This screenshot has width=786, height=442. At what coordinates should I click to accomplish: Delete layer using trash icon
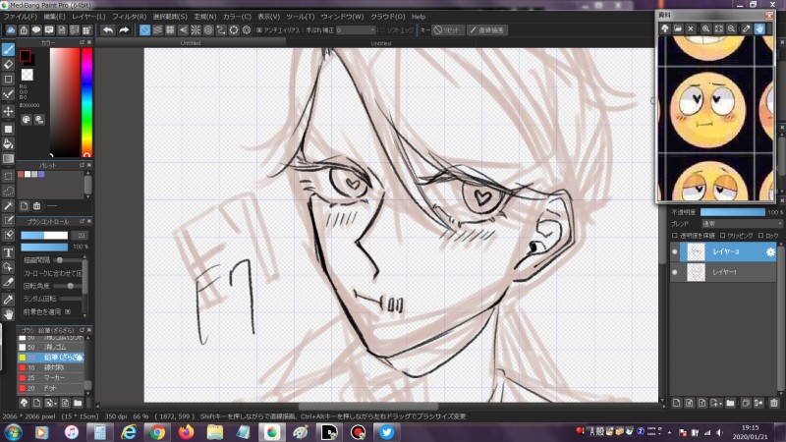(x=774, y=403)
